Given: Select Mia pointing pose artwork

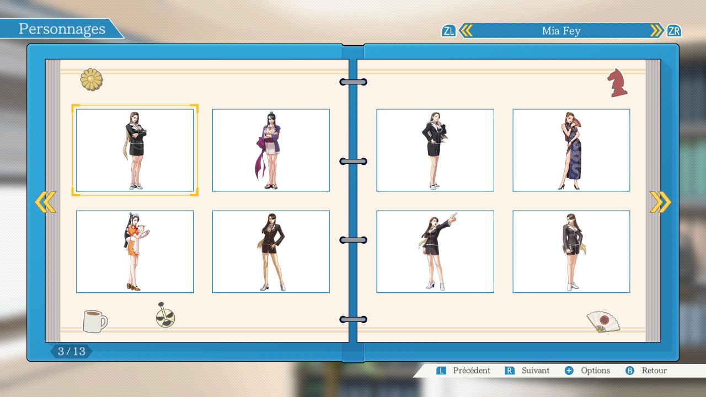Looking at the screenshot, I should tap(435, 251).
